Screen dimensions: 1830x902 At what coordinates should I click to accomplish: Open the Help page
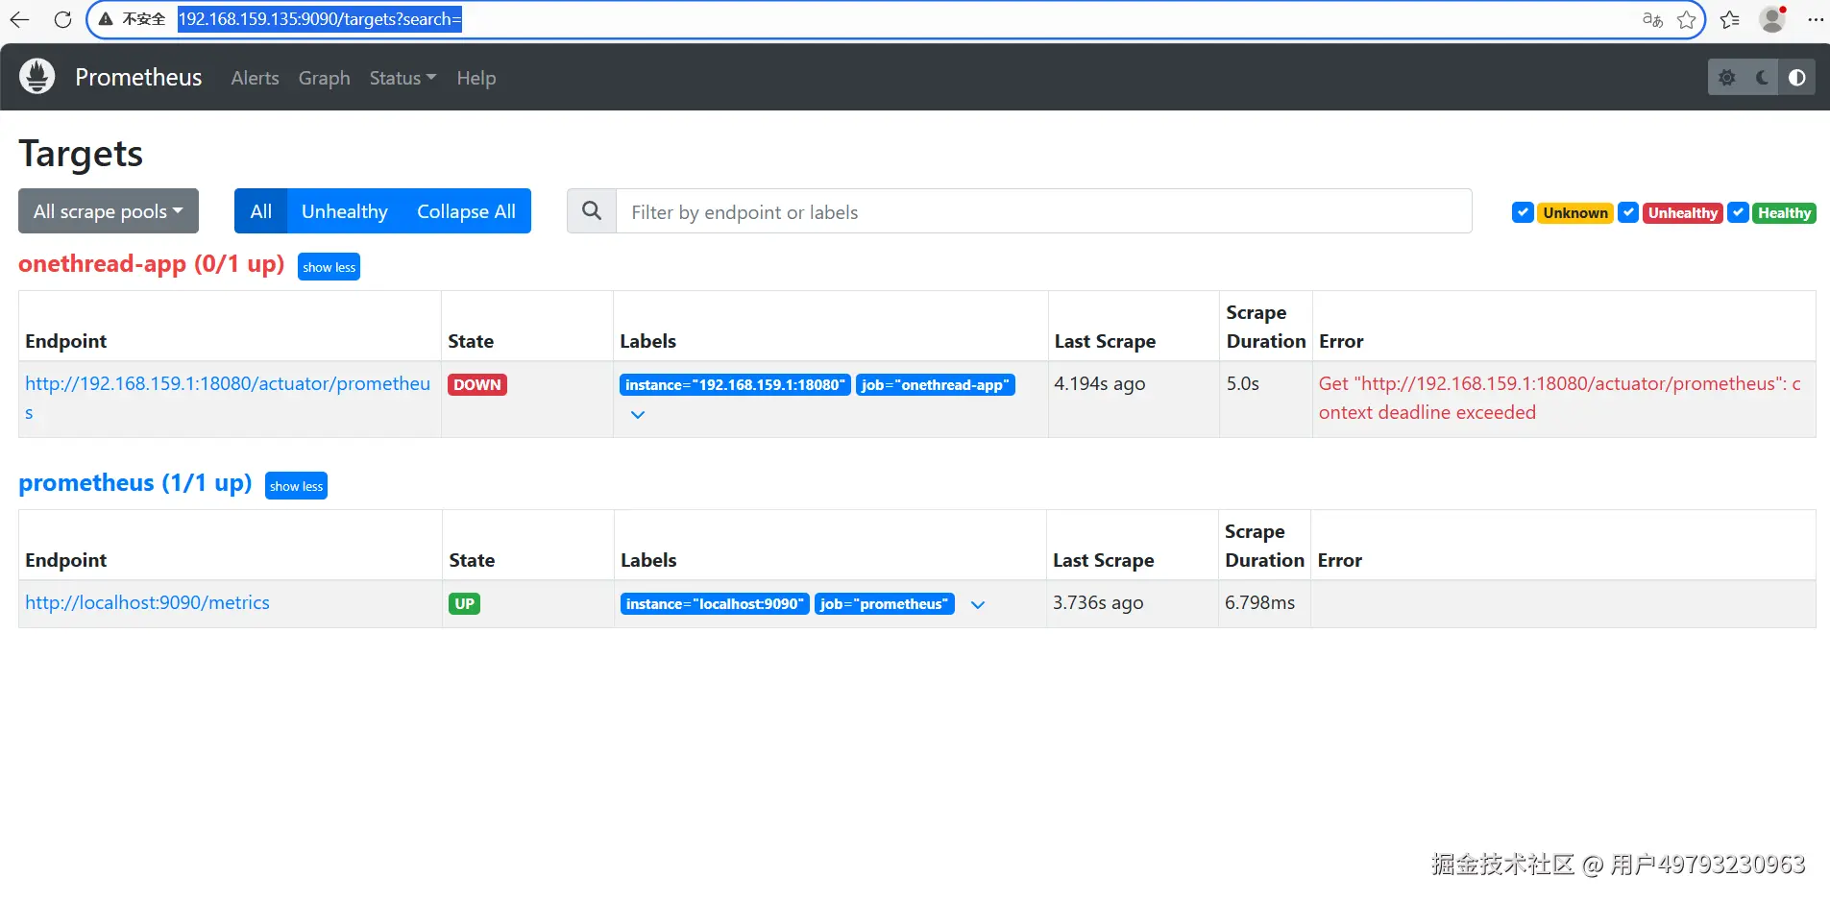click(476, 78)
